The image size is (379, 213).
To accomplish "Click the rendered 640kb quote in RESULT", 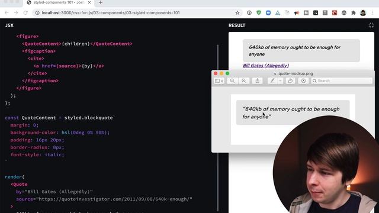I will click(x=301, y=50).
